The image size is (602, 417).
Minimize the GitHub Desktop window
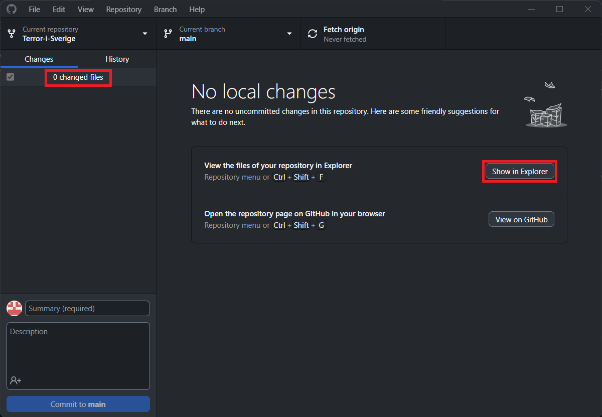(x=532, y=9)
